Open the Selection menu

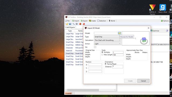pos(102,21)
